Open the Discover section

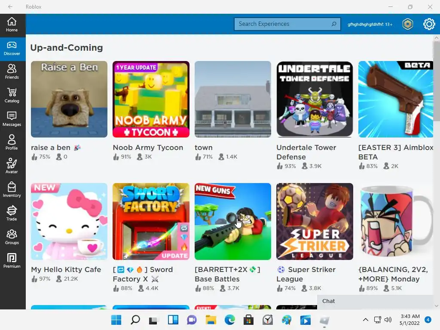12,49
